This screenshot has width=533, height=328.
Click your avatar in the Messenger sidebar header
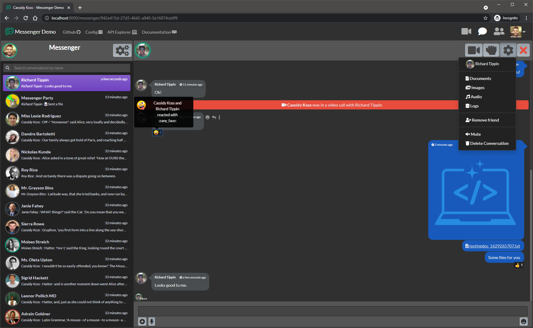point(10,50)
